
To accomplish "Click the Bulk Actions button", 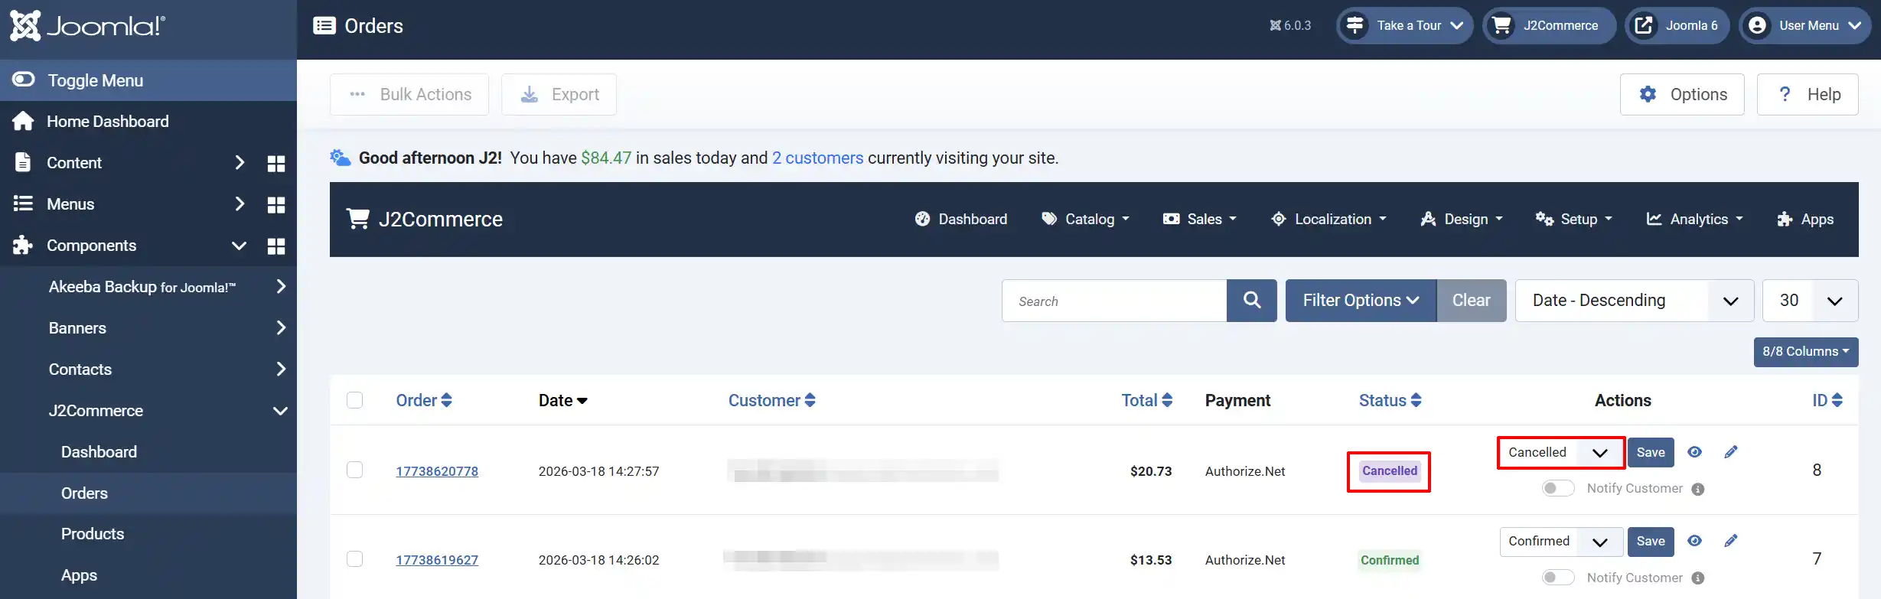I will (409, 94).
